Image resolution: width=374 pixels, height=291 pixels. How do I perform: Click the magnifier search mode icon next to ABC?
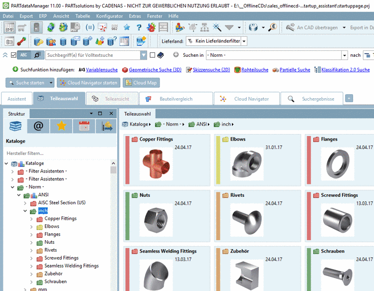coord(37,55)
